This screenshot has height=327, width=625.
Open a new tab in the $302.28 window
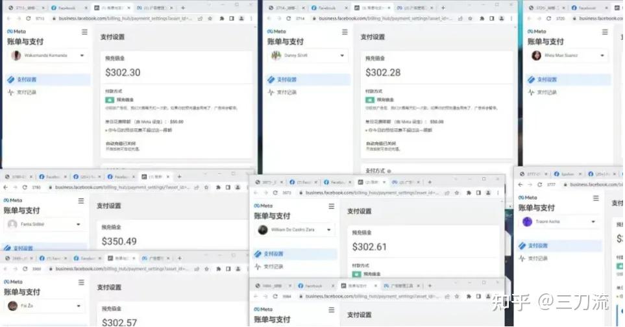(x=443, y=8)
